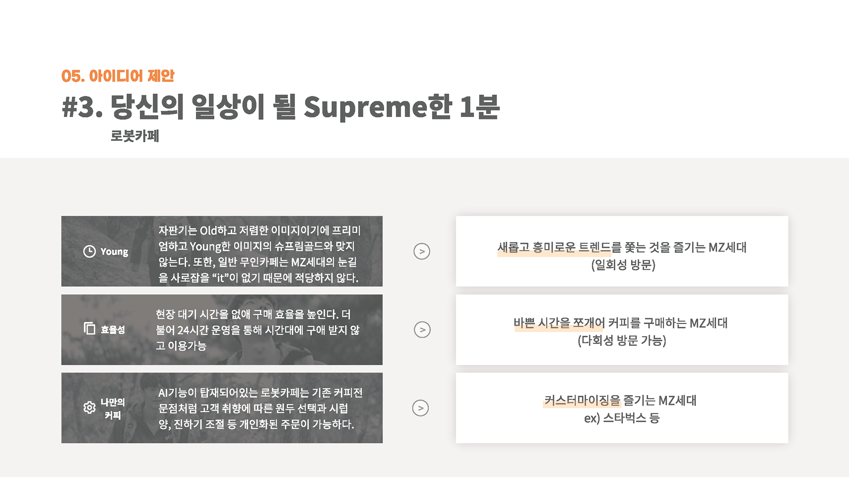Click the gear icon beside 나만의 커피
The width and height of the screenshot is (849, 477).
point(89,407)
